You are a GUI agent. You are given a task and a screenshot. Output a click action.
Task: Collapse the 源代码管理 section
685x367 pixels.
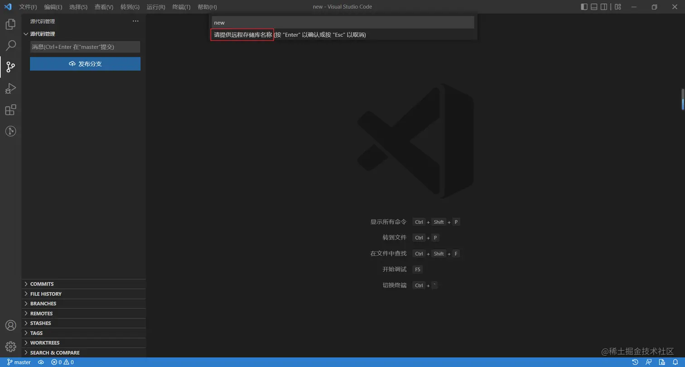[x=84, y=34]
